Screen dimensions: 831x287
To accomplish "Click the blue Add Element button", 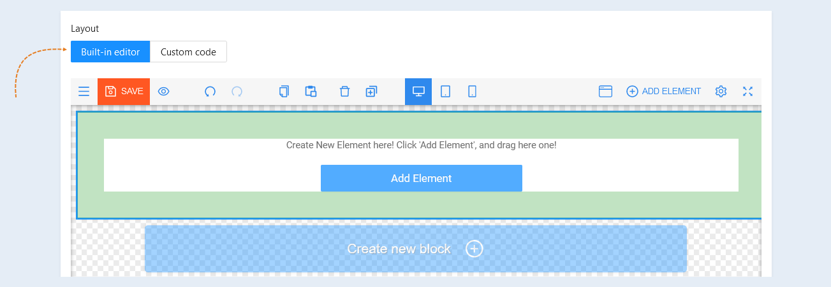I will [421, 178].
